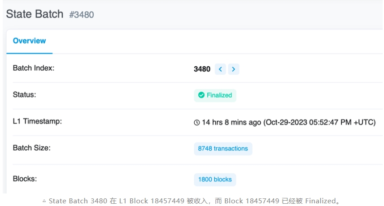Click the Finalized status badge

tap(215, 95)
